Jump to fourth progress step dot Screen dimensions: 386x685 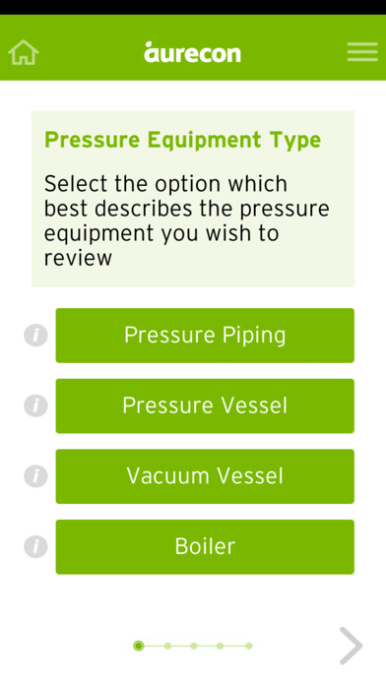pos(221,646)
